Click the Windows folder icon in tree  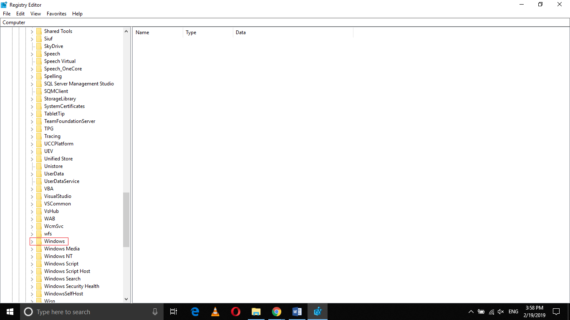click(39, 241)
